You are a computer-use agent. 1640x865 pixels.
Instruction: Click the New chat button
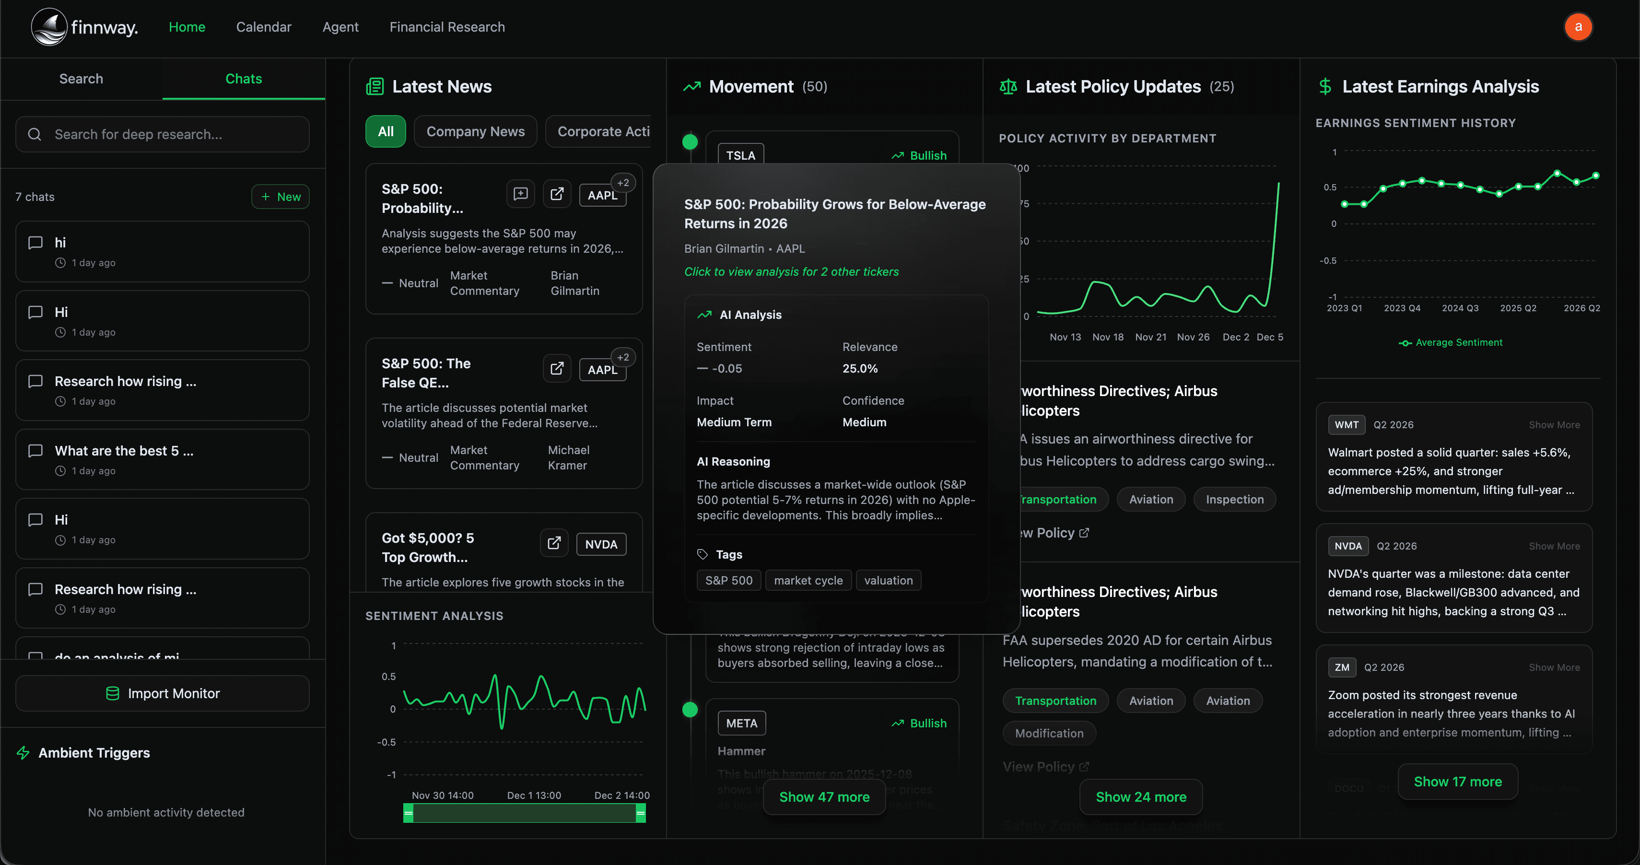280,197
